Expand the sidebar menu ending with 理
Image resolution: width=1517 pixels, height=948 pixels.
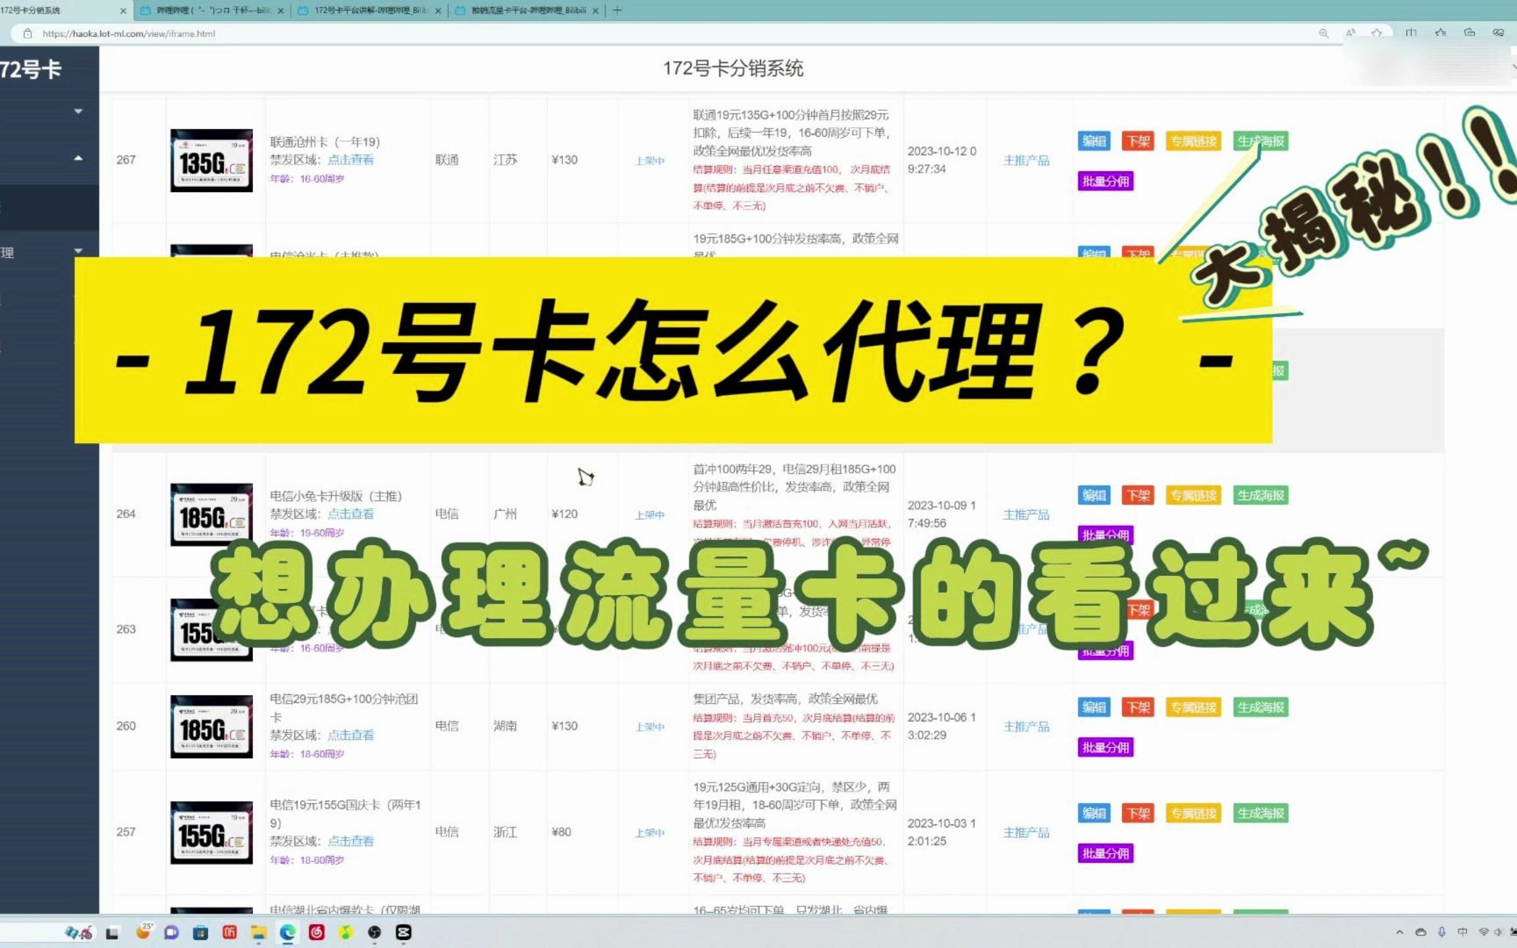(x=78, y=251)
